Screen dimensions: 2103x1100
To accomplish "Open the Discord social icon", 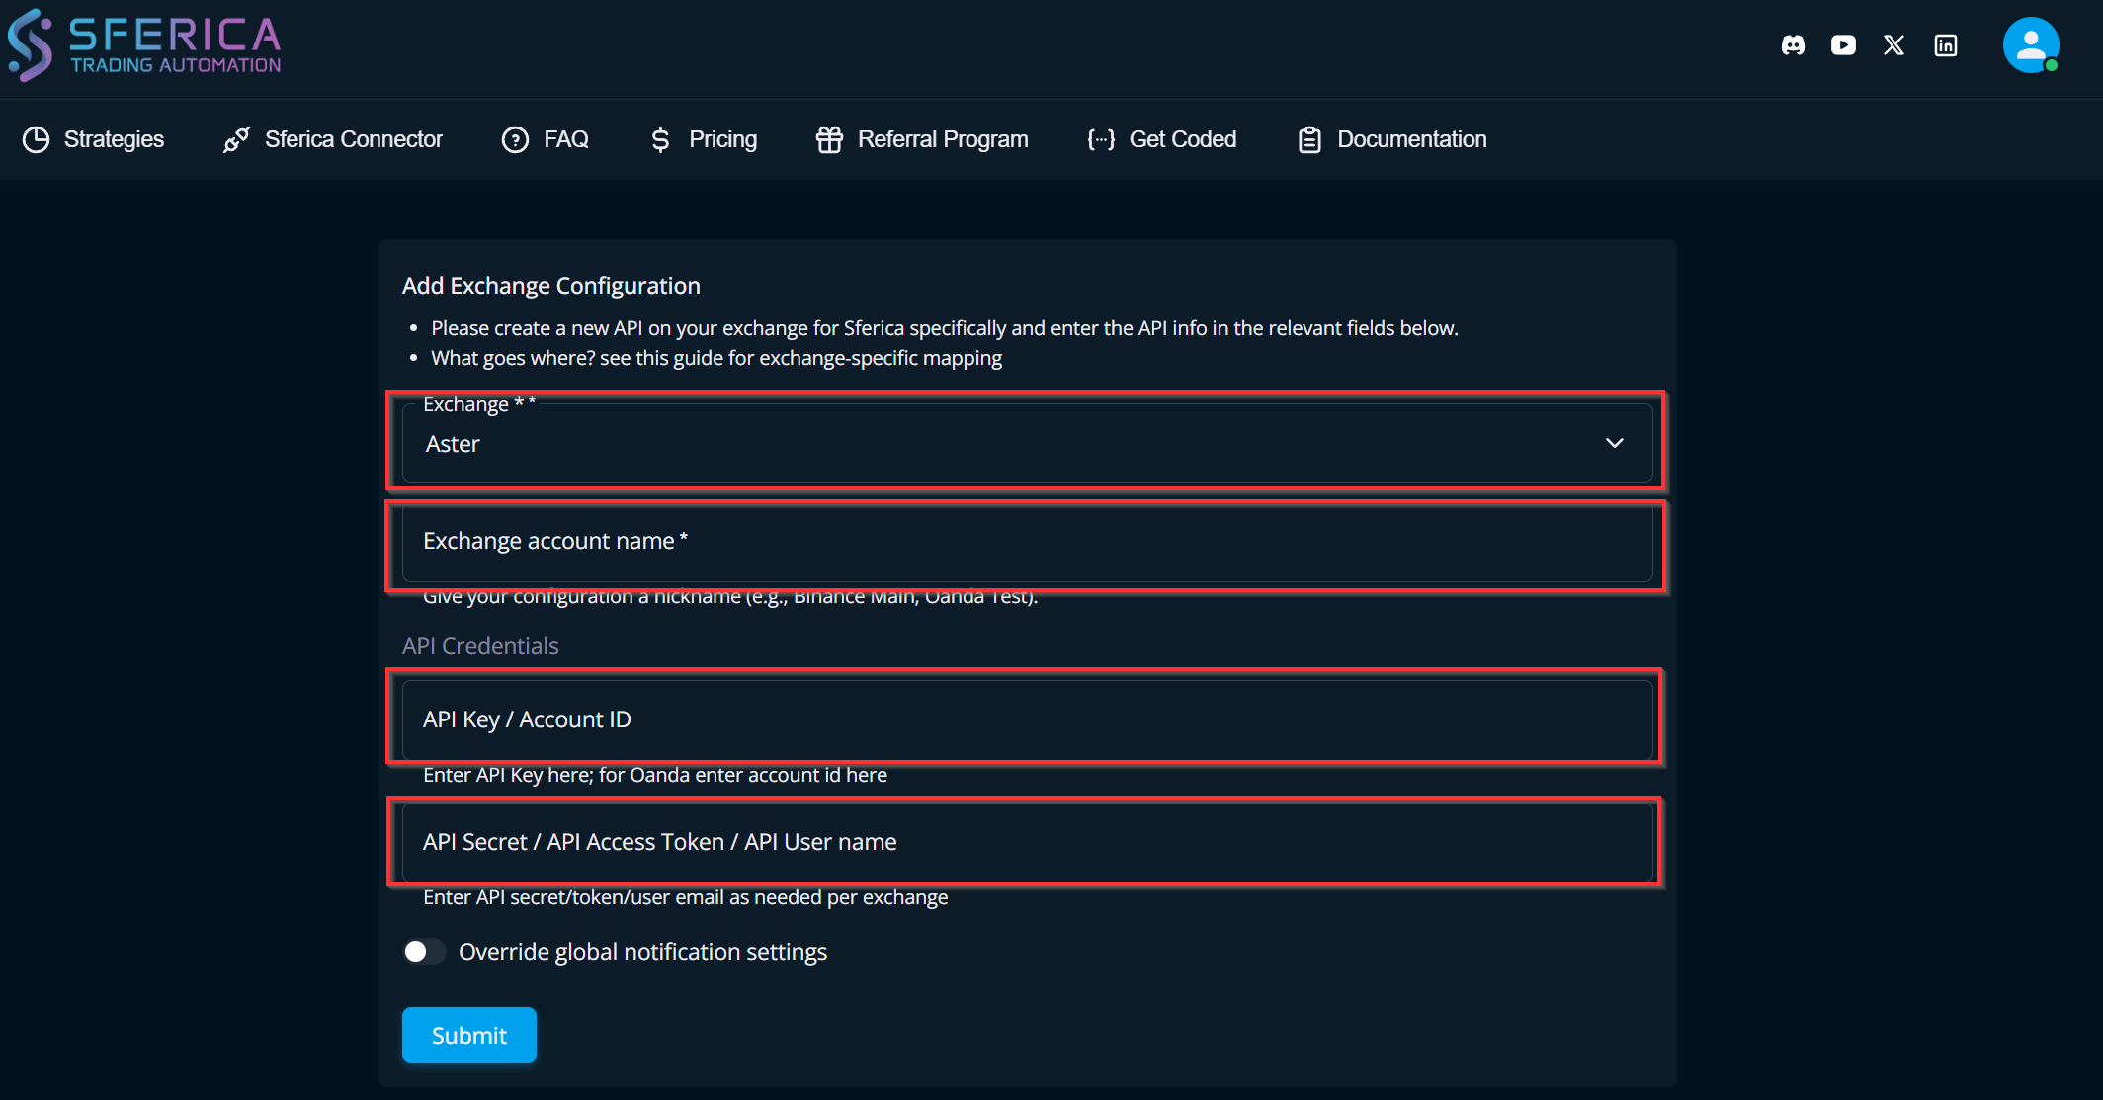I will pyautogui.click(x=1793, y=45).
